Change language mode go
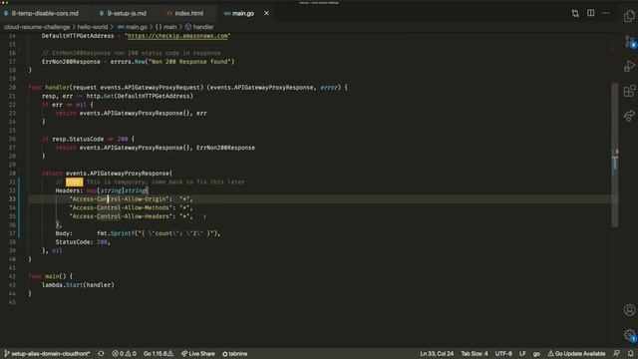This screenshot has width=638, height=359. 536,354
